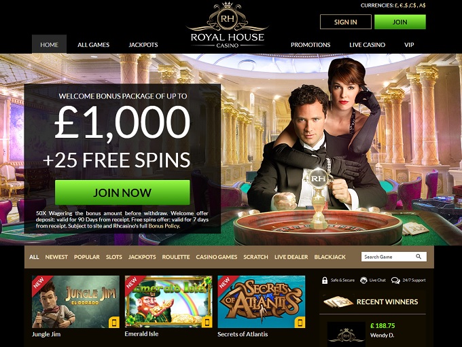Image resolution: width=462 pixels, height=347 pixels.
Task: Click the mobile badge on Secrets of Atlantis
Action: coord(300,323)
